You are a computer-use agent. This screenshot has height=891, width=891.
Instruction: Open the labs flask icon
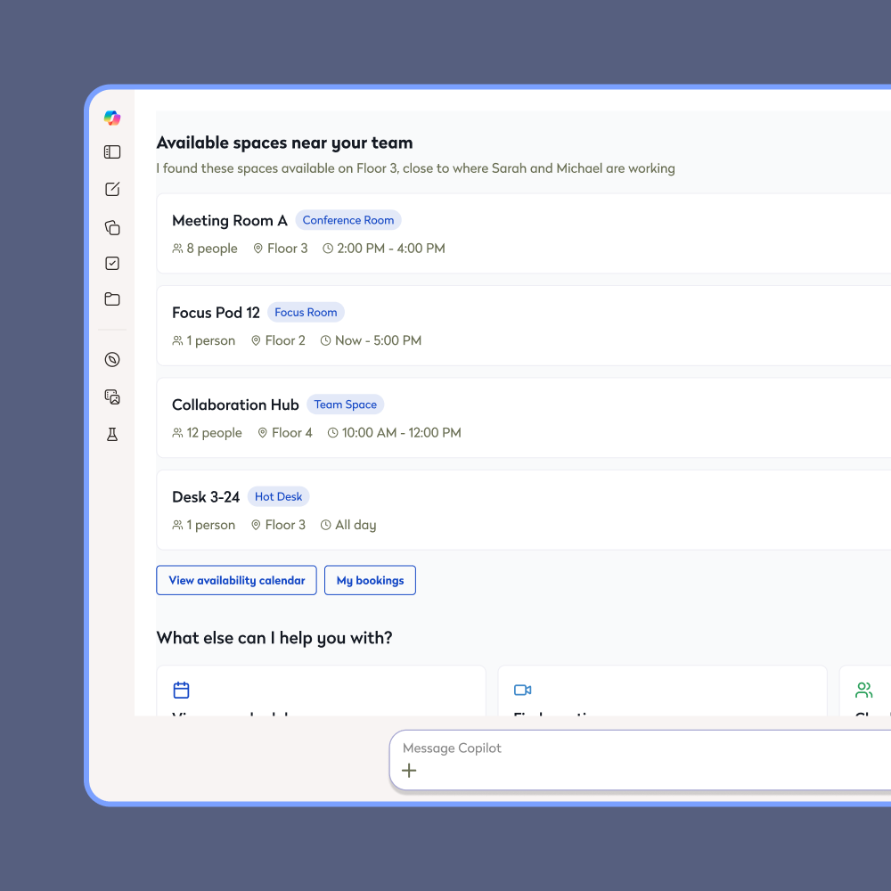click(x=112, y=434)
